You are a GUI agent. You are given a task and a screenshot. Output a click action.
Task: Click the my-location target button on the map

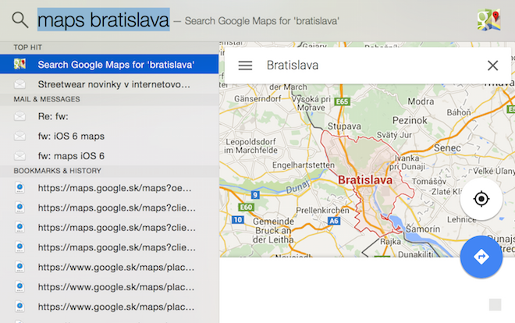[481, 199]
